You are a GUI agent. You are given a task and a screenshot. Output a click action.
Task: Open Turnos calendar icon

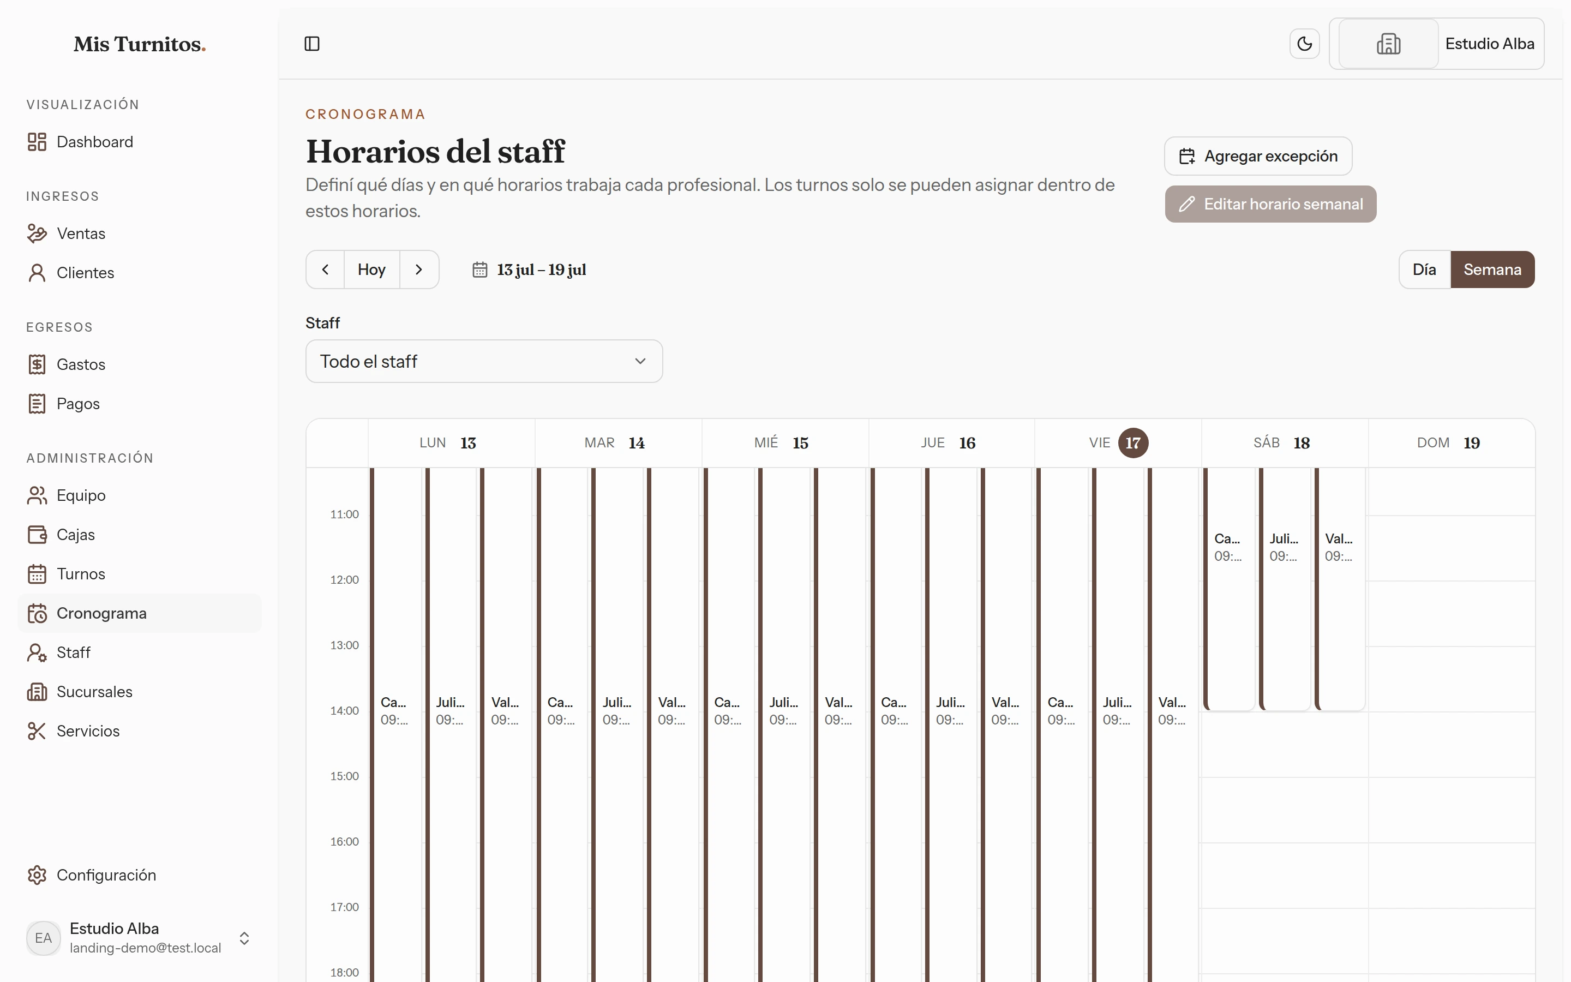(x=37, y=573)
